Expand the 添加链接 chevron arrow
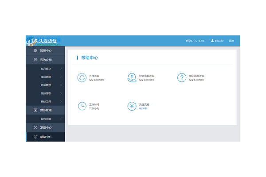The height and width of the screenshot is (177, 266). (x=61, y=77)
